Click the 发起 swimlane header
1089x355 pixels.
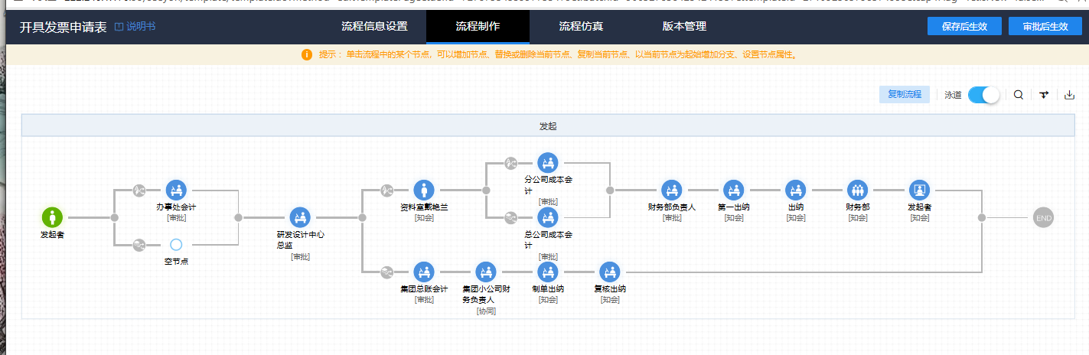point(548,125)
